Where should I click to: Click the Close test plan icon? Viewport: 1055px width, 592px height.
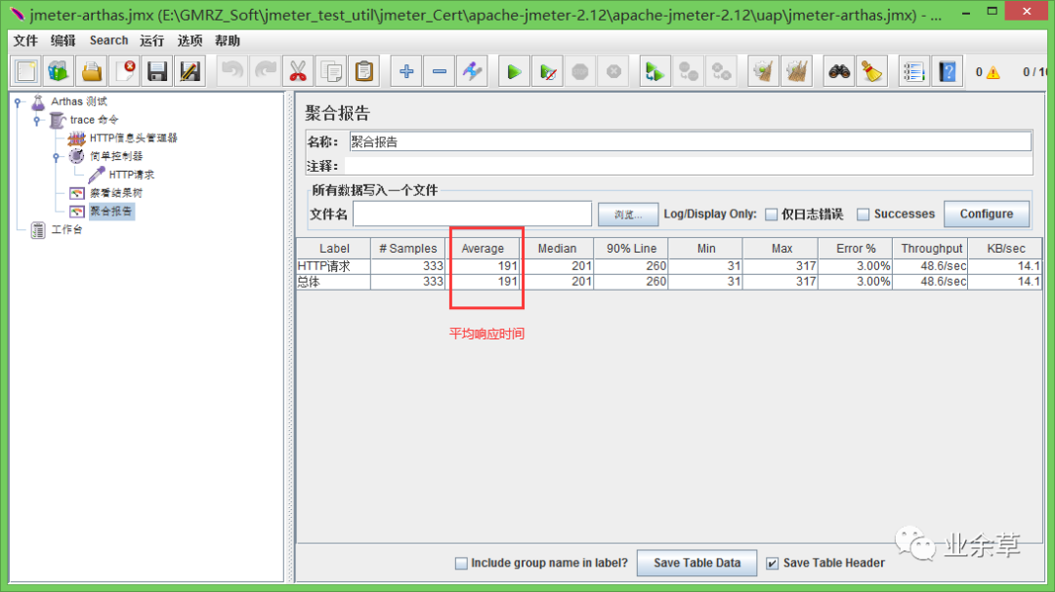coord(124,71)
